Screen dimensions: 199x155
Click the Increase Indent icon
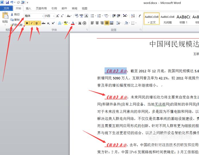(x=118, y=16)
